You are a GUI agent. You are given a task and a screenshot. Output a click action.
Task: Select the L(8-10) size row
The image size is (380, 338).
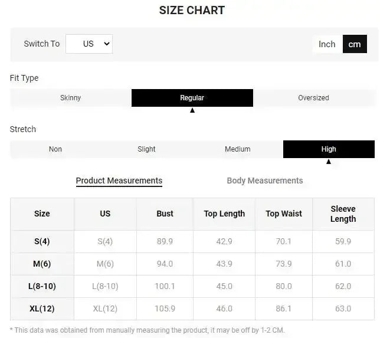[x=42, y=286]
